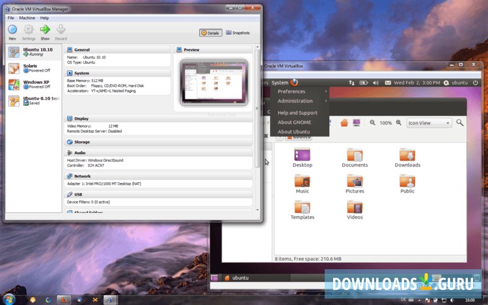Select the Ubuntu-8.10 test virtual machine

pyautogui.click(x=34, y=101)
